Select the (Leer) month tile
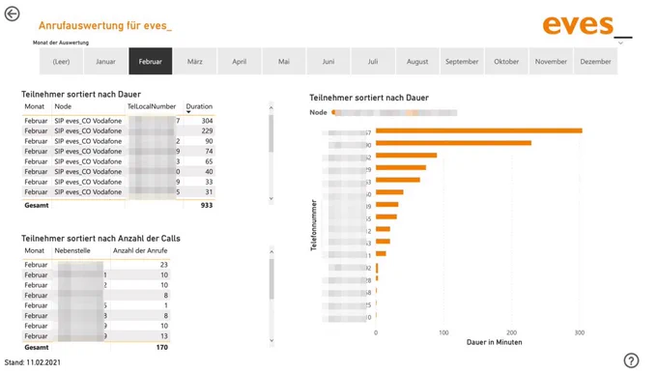This screenshot has height=374, width=657. (x=61, y=61)
